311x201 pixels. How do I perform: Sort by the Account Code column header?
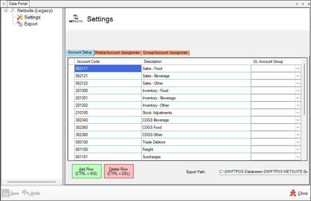[x=108, y=62]
